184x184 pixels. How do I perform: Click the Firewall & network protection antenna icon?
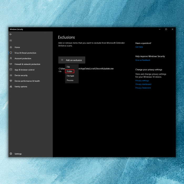click(11, 64)
